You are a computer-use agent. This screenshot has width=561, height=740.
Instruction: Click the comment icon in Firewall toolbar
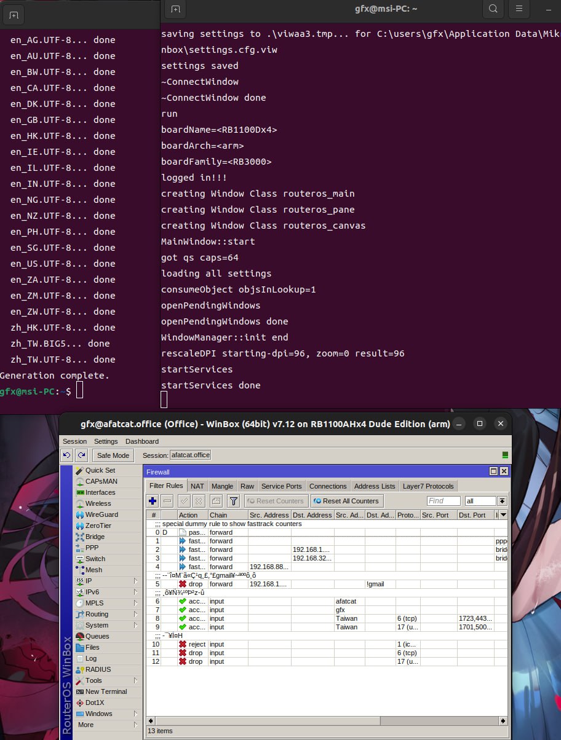(216, 501)
